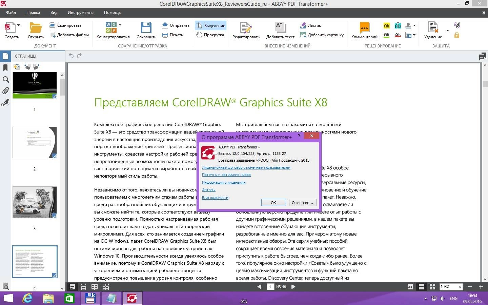This screenshot has height=305, width=488.
Task: Click the Сканировать scanner button
Action: click(x=65, y=25)
